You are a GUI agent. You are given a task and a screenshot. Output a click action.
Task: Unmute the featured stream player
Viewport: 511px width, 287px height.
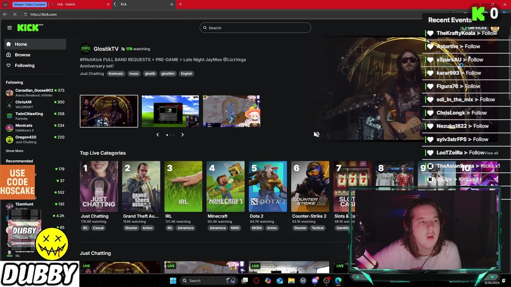pyautogui.click(x=317, y=135)
